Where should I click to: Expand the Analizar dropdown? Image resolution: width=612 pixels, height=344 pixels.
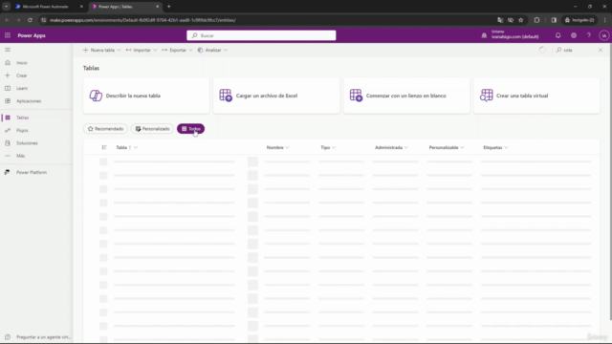(x=226, y=50)
